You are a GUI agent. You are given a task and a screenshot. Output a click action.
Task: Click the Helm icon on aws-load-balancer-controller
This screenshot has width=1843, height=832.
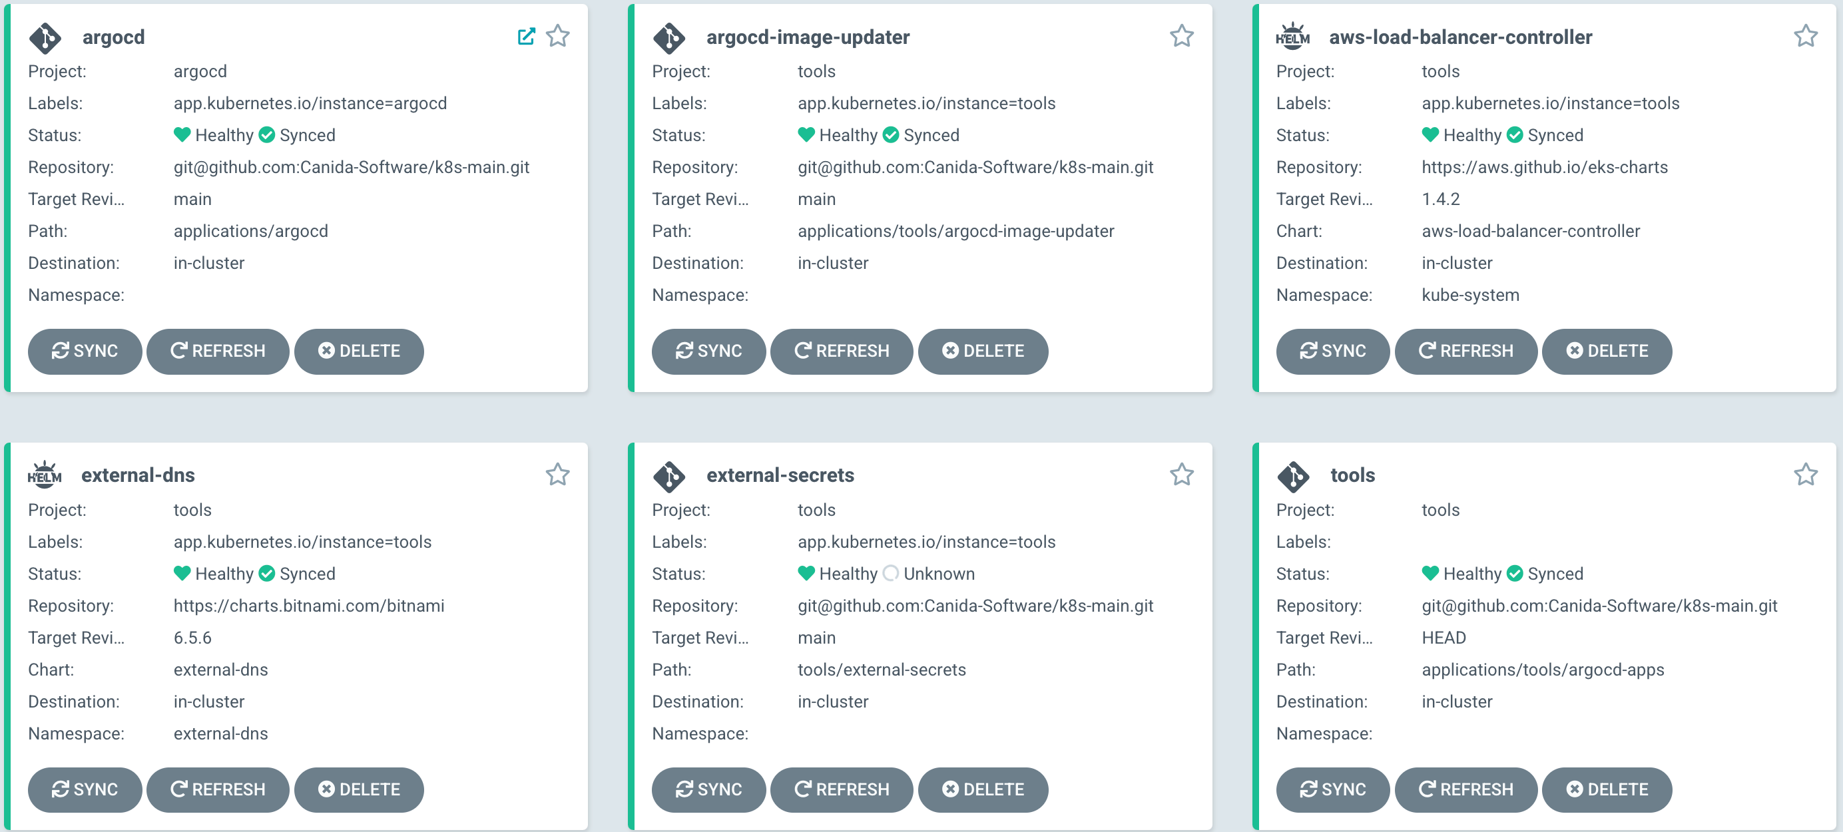1293,36
